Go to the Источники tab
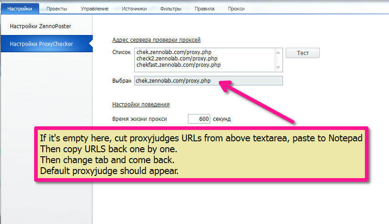Image resolution: width=389 pixels, height=224 pixels. (x=134, y=9)
